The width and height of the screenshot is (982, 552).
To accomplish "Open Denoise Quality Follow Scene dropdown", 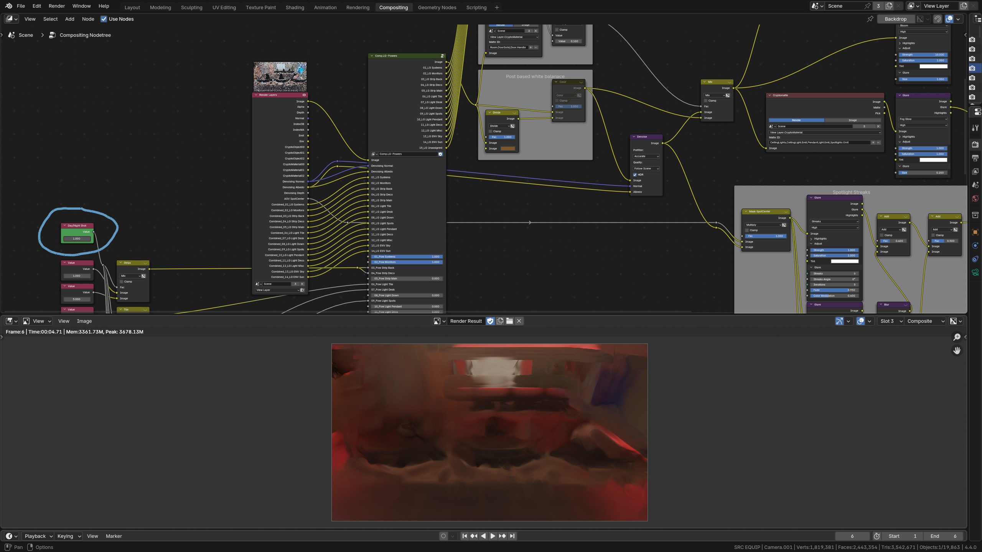I will 646,169.
